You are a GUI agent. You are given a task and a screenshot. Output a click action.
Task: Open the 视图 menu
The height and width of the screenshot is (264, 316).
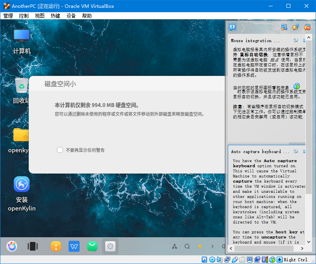point(39,16)
